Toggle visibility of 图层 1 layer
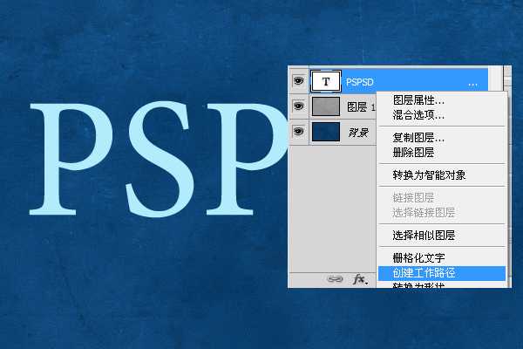The width and height of the screenshot is (523, 349). 298,106
